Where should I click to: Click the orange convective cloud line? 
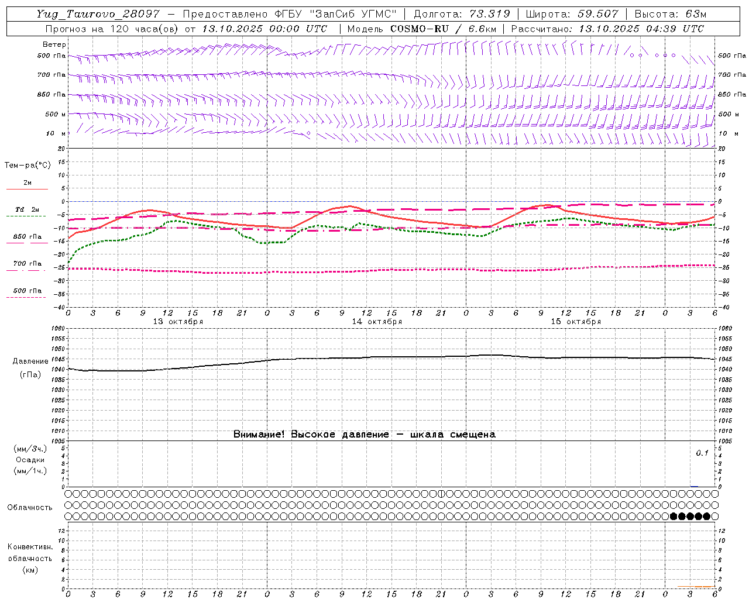696,586
